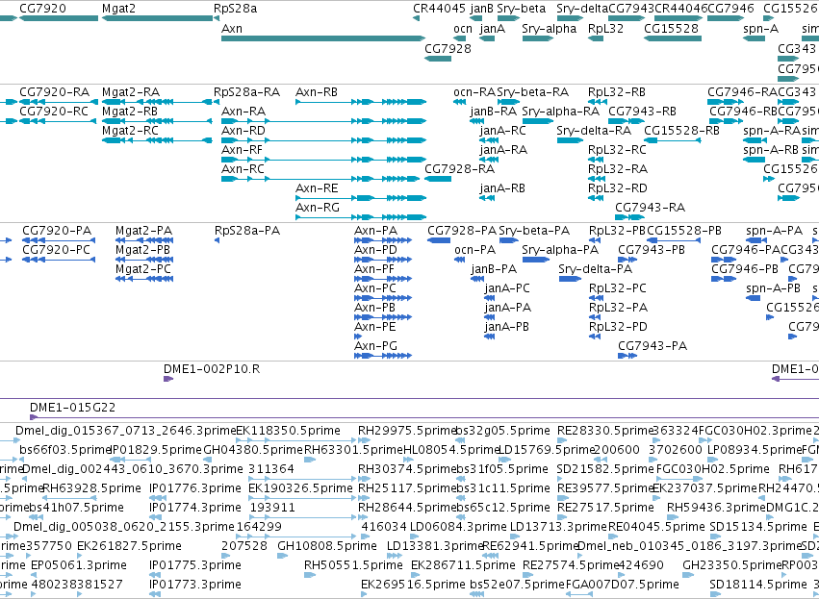The image size is (819, 599).
Task: Click the CG7920-RA transcript label
Action: coord(54,92)
